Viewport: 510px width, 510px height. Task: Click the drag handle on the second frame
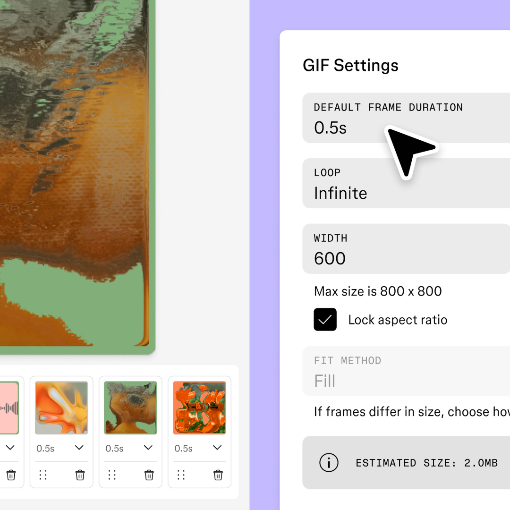43,475
